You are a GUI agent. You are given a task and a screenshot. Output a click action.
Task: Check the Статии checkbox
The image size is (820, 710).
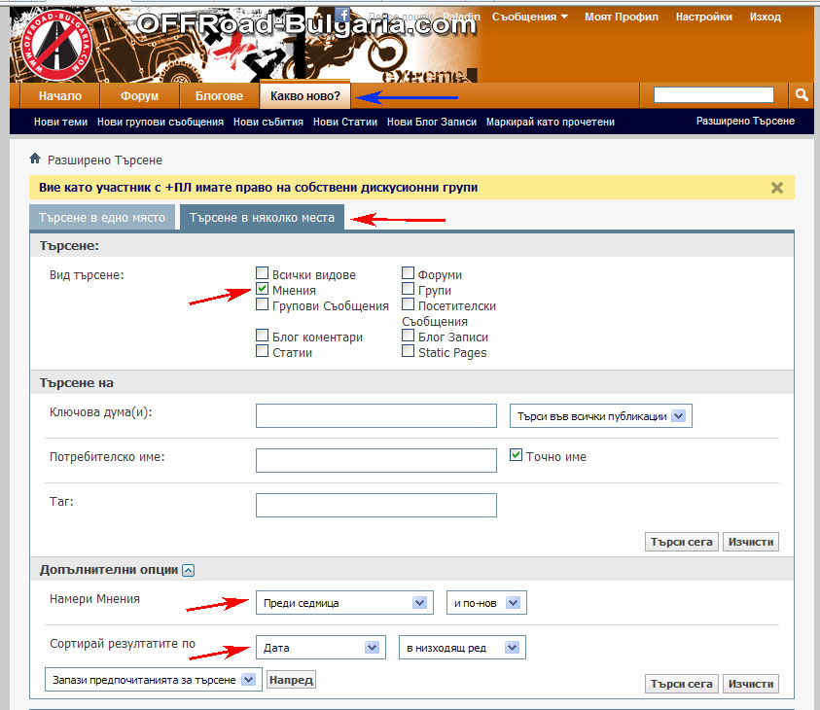click(262, 351)
